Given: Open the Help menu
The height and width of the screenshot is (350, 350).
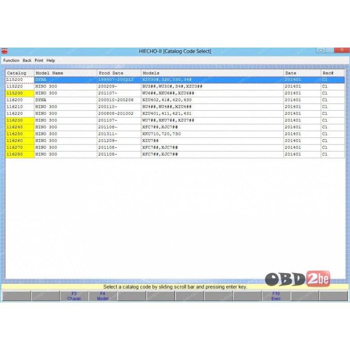Looking at the screenshot, I should pyautogui.click(x=51, y=61).
